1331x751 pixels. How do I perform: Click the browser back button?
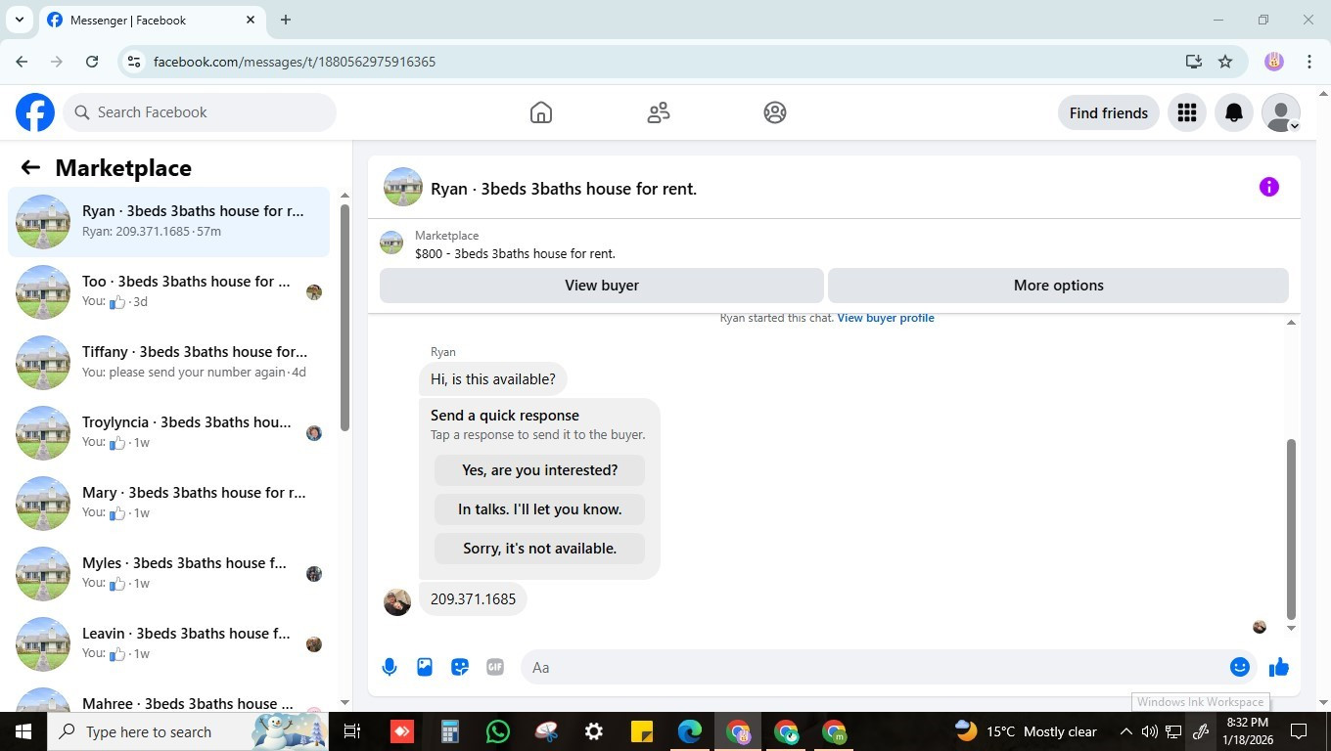pos(22,62)
